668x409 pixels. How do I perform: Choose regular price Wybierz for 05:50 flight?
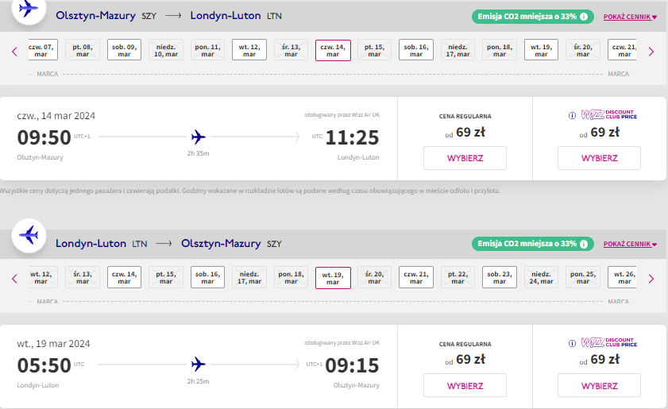pyautogui.click(x=465, y=385)
